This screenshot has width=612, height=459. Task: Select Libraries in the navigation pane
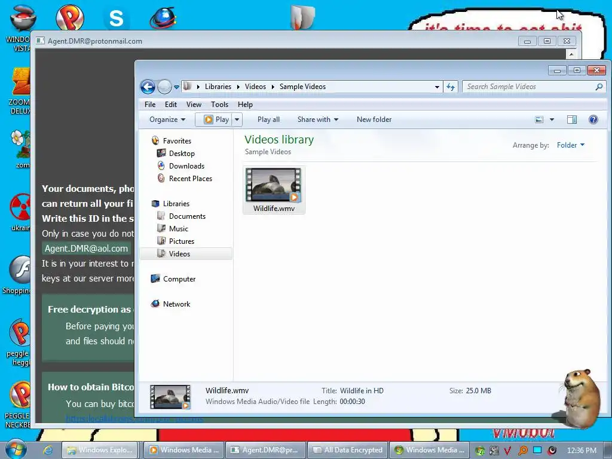coord(176,204)
